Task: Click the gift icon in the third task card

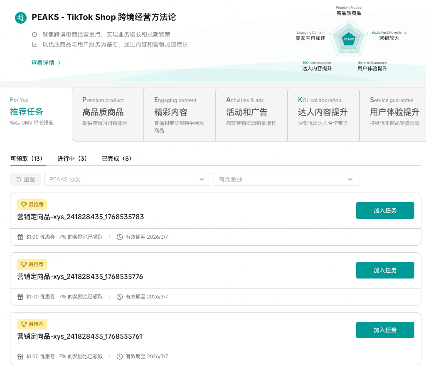Action: pyautogui.click(x=20, y=357)
